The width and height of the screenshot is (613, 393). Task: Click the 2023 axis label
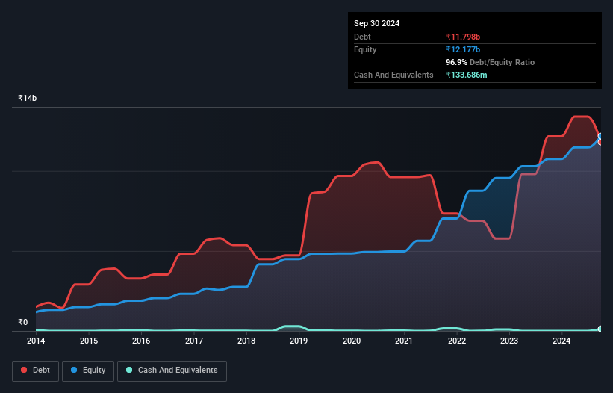click(x=509, y=341)
